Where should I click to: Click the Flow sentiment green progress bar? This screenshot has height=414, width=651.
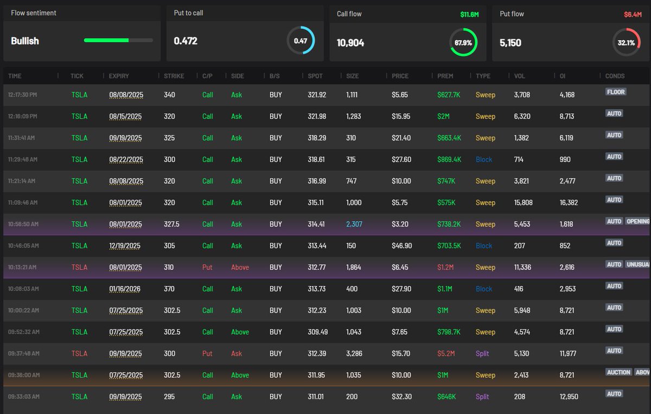pyautogui.click(x=118, y=40)
